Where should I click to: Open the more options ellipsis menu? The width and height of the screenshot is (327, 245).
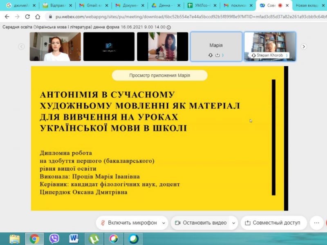316,223
